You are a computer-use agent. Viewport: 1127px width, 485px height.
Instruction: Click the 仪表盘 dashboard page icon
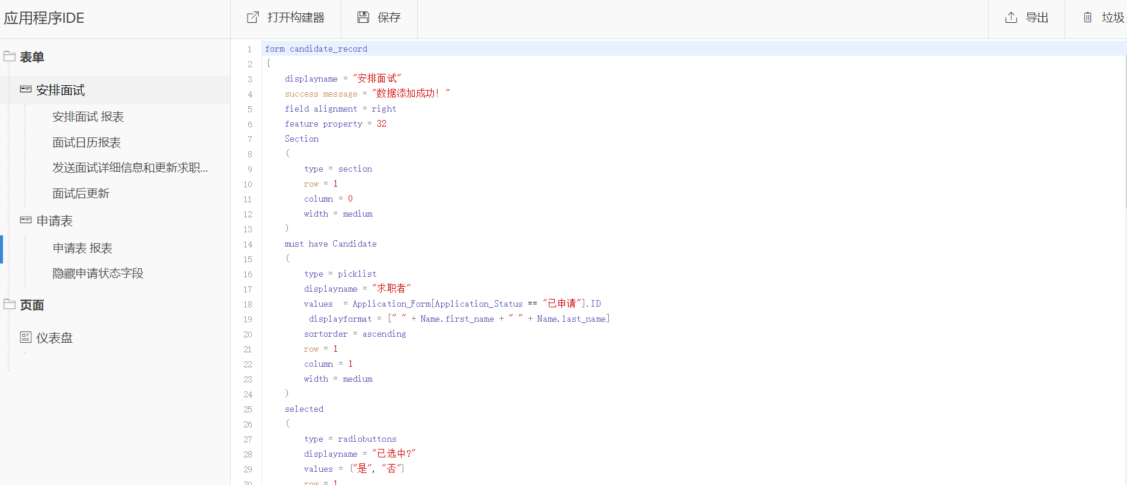pyautogui.click(x=25, y=337)
